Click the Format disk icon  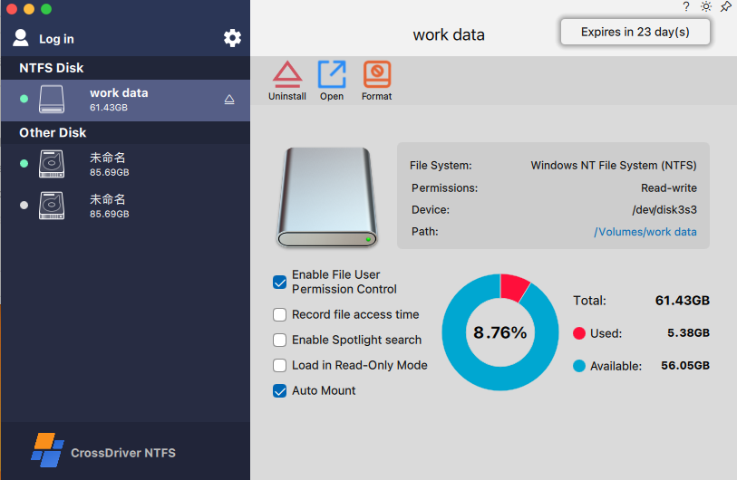(376, 75)
